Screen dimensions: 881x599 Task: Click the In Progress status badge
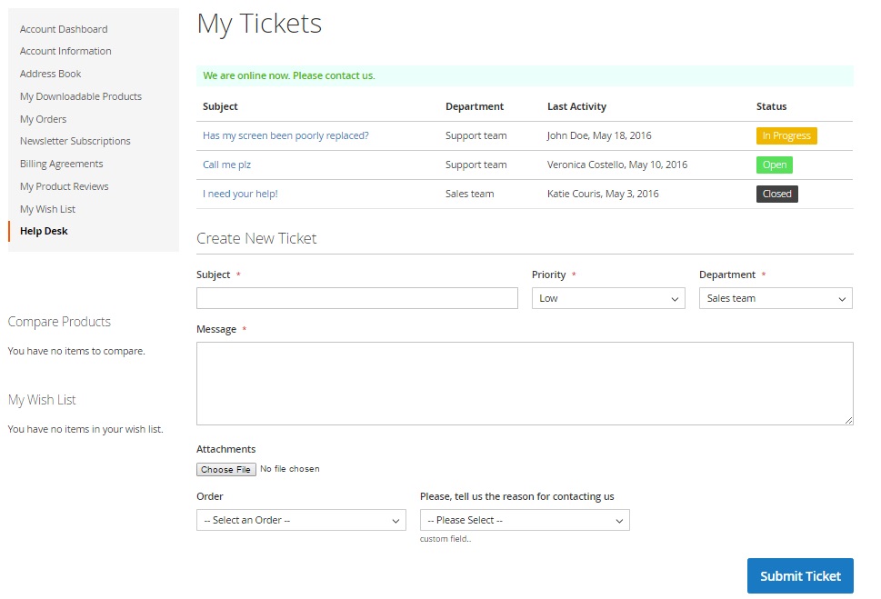(786, 135)
